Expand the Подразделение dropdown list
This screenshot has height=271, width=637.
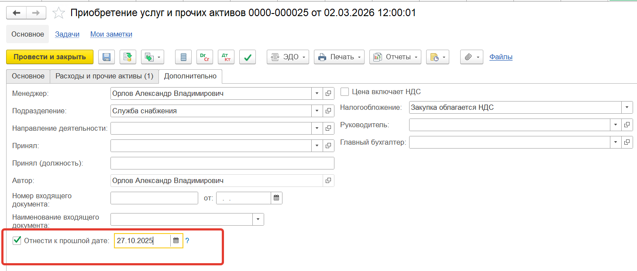317,111
